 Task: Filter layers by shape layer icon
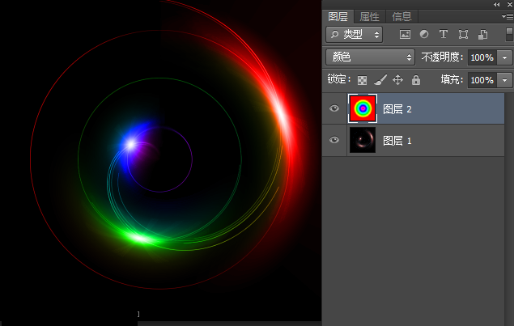(x=463, y=35)
